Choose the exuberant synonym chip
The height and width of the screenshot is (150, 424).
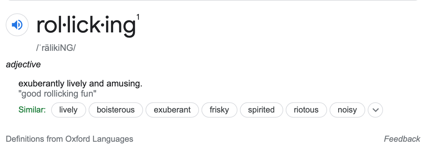coord(172,110)
